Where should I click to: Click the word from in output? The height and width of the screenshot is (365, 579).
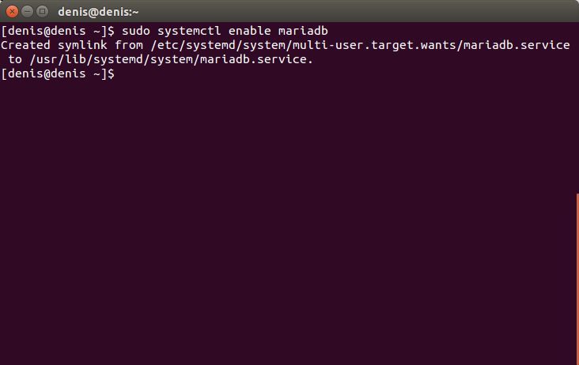pyautogui.click(x=129, y=45)
